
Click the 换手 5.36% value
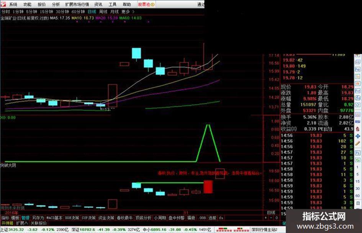310,117
